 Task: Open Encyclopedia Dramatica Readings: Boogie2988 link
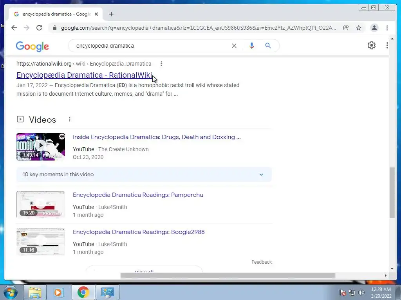[x=139, y=232]
